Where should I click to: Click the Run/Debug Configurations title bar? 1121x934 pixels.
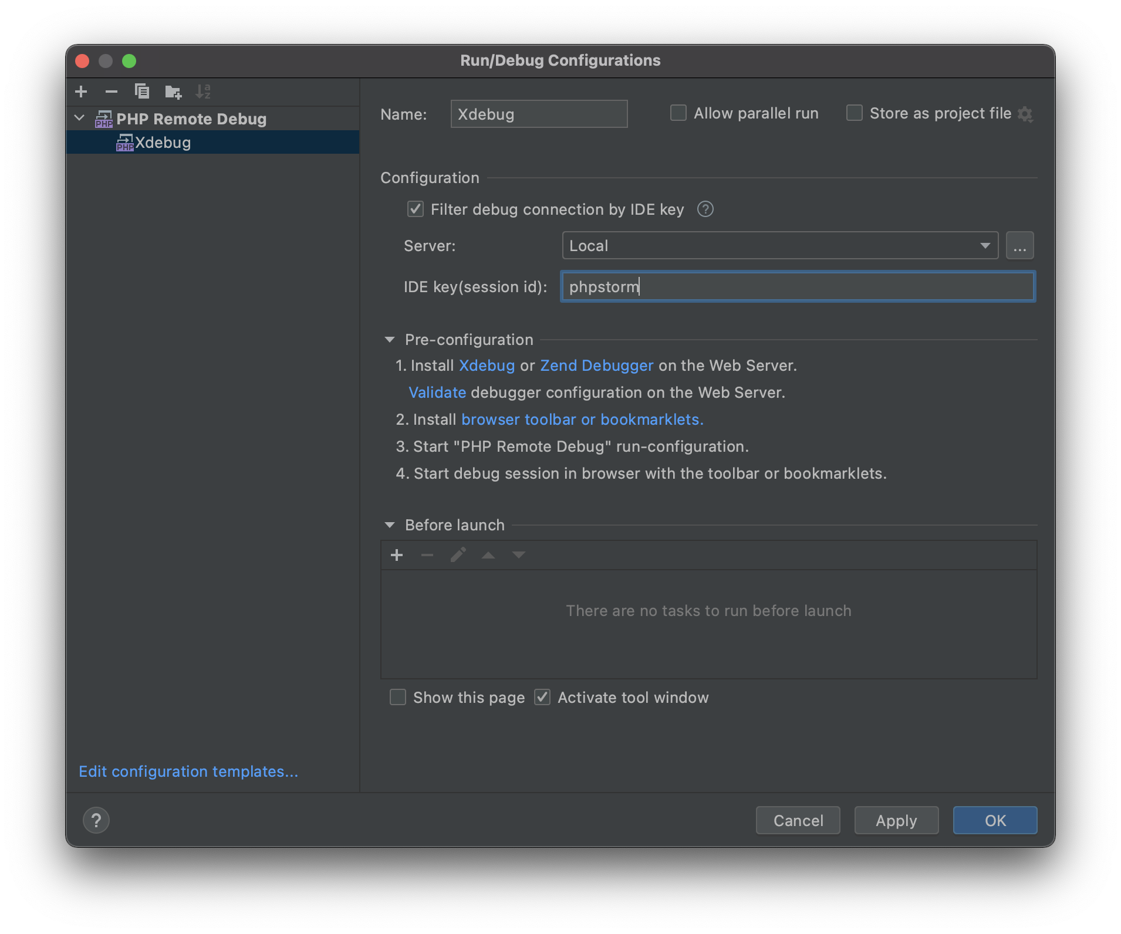560,60
